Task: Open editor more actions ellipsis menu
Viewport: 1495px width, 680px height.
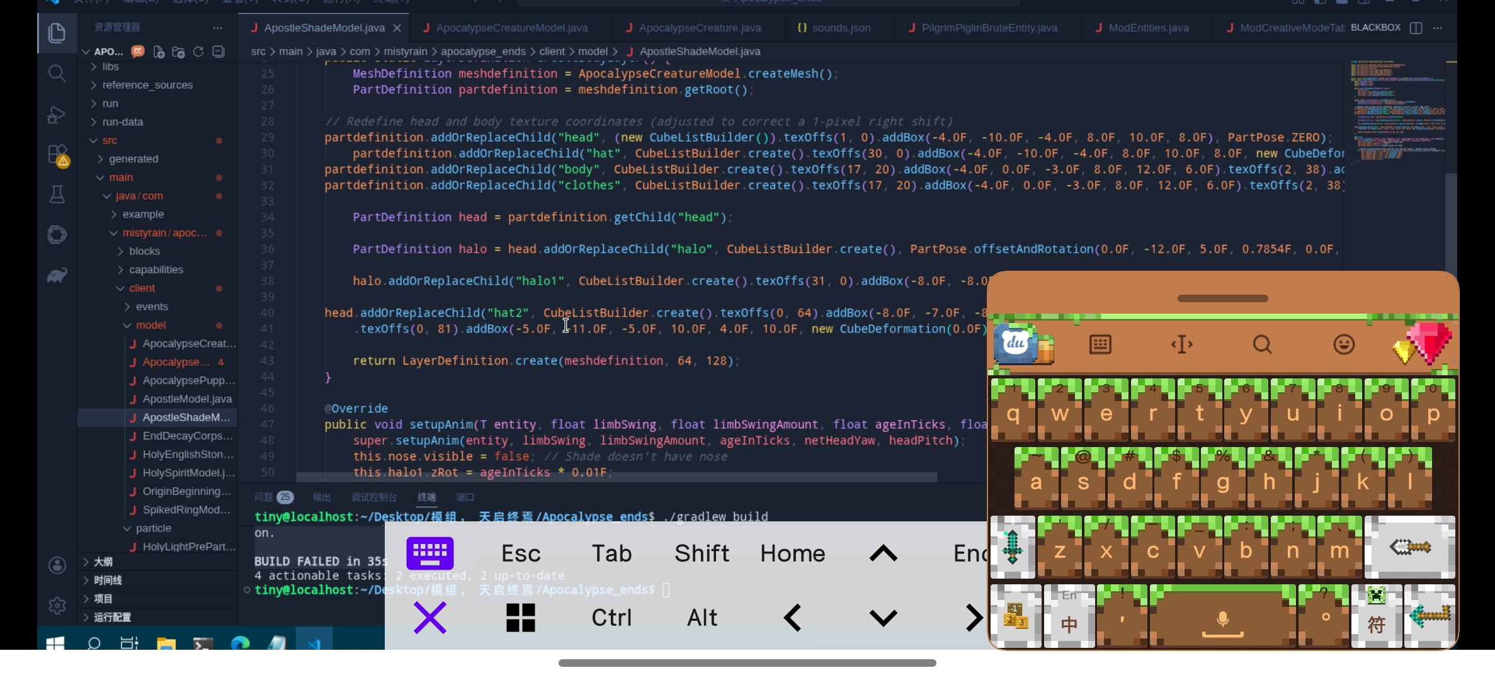Action: pos(1438,28)
